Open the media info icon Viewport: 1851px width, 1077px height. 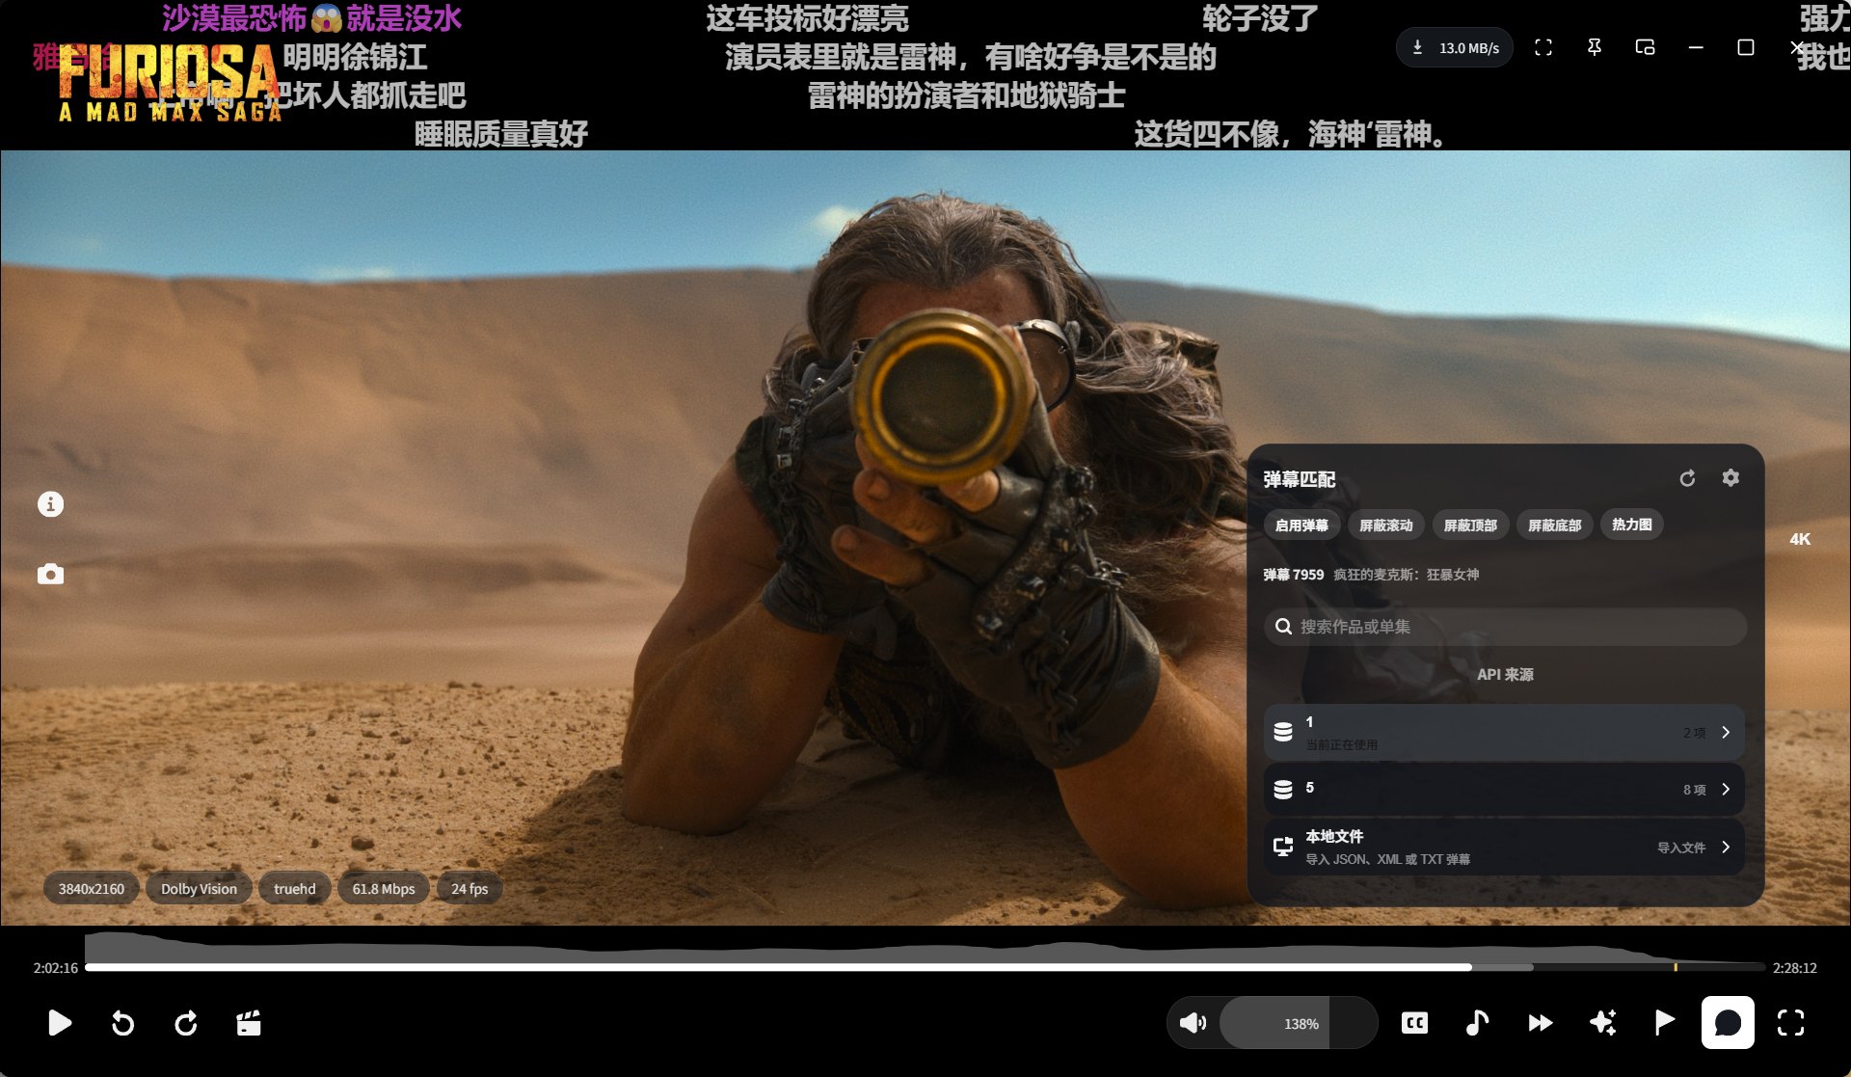click(50, 504)
